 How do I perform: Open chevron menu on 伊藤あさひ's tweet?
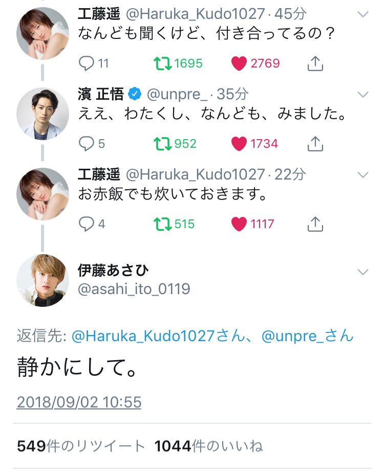click(x=362, y=271)
